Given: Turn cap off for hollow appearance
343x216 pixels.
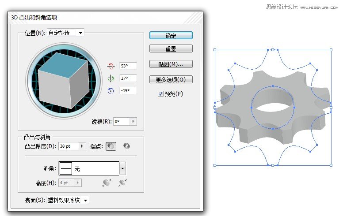Looking at the screenshot, I should tap(126, 146).
